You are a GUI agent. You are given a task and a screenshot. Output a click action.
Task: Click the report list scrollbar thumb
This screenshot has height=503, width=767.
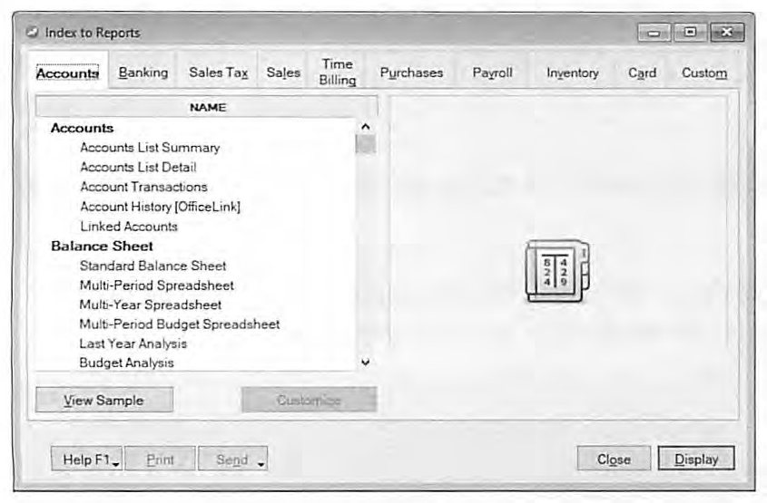(x=366, y=144)
